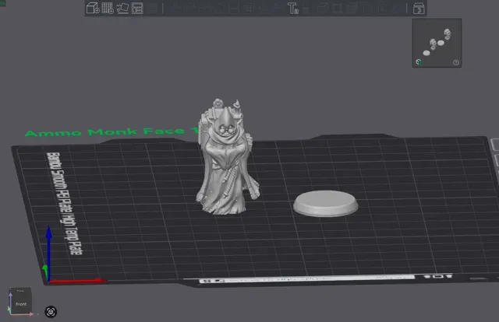Click the 'Bambu Smooth PEI Plate / High Temp Plate' label

64,203
